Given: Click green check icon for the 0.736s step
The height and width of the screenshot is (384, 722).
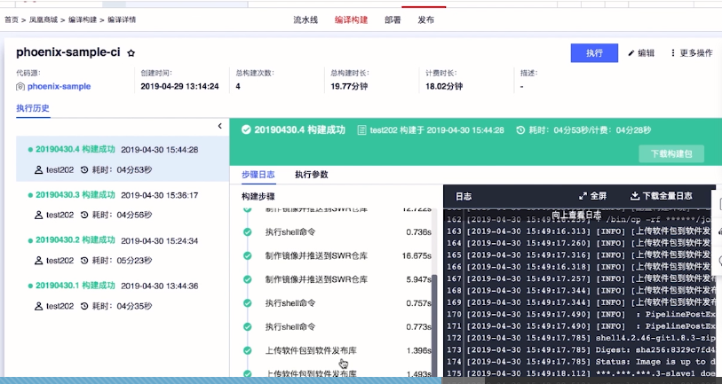Looking at the screenshot, I should 248,232.
